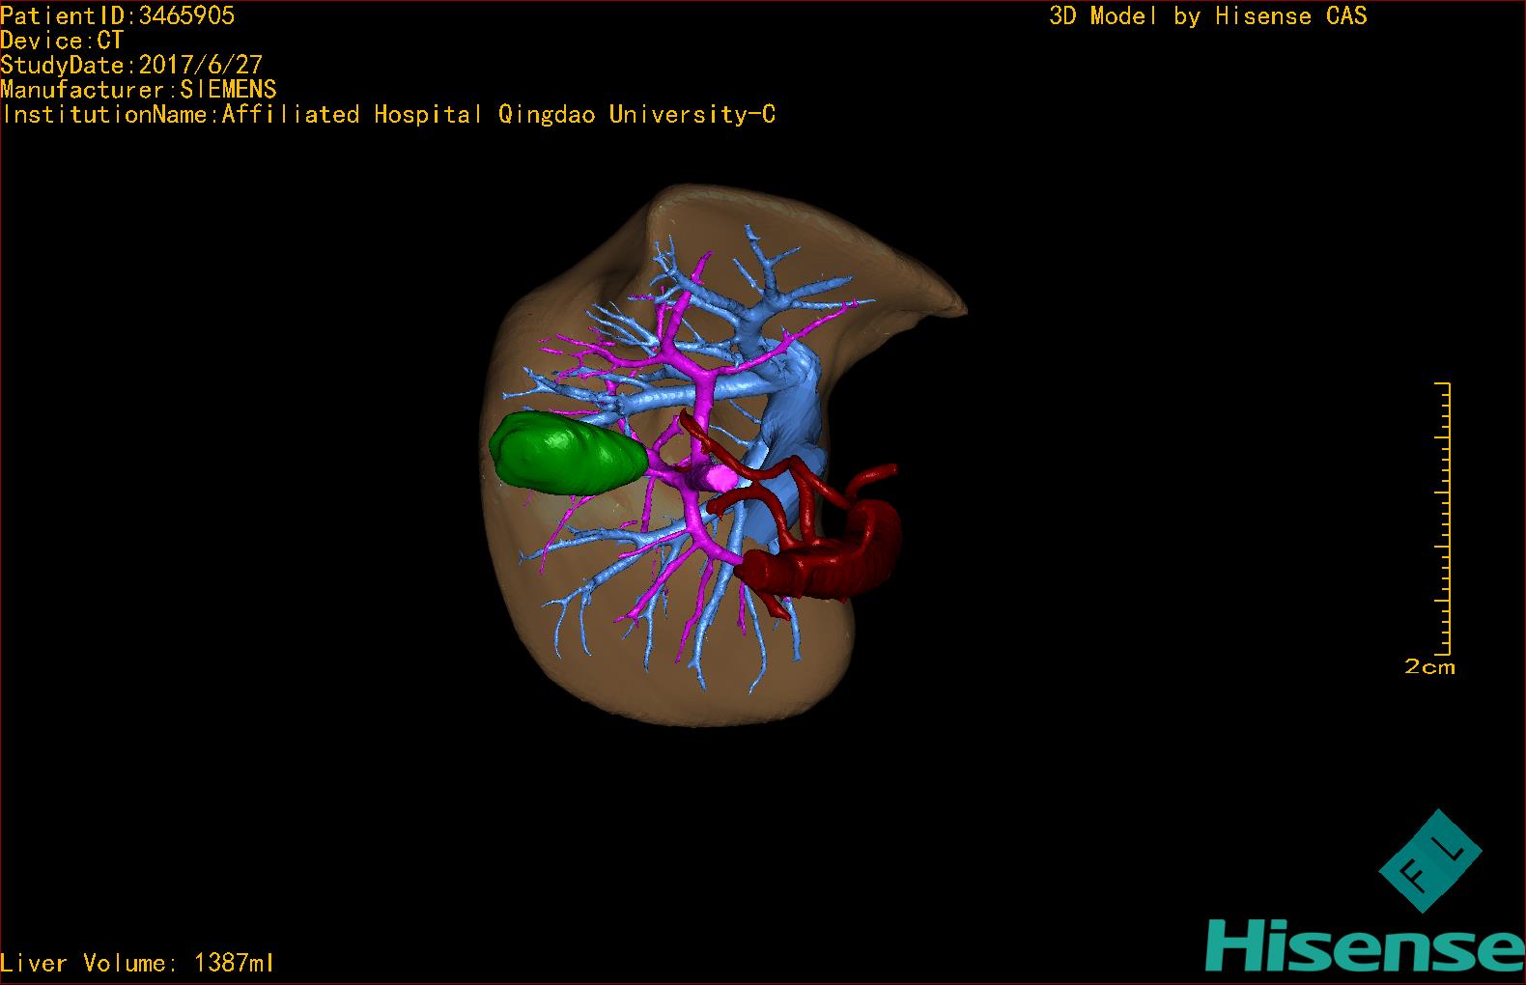This screenshot has height=985, width=1526.
Task: Click the Liver Volume: 1387ml readout
Action: click(x=137, y=963)
